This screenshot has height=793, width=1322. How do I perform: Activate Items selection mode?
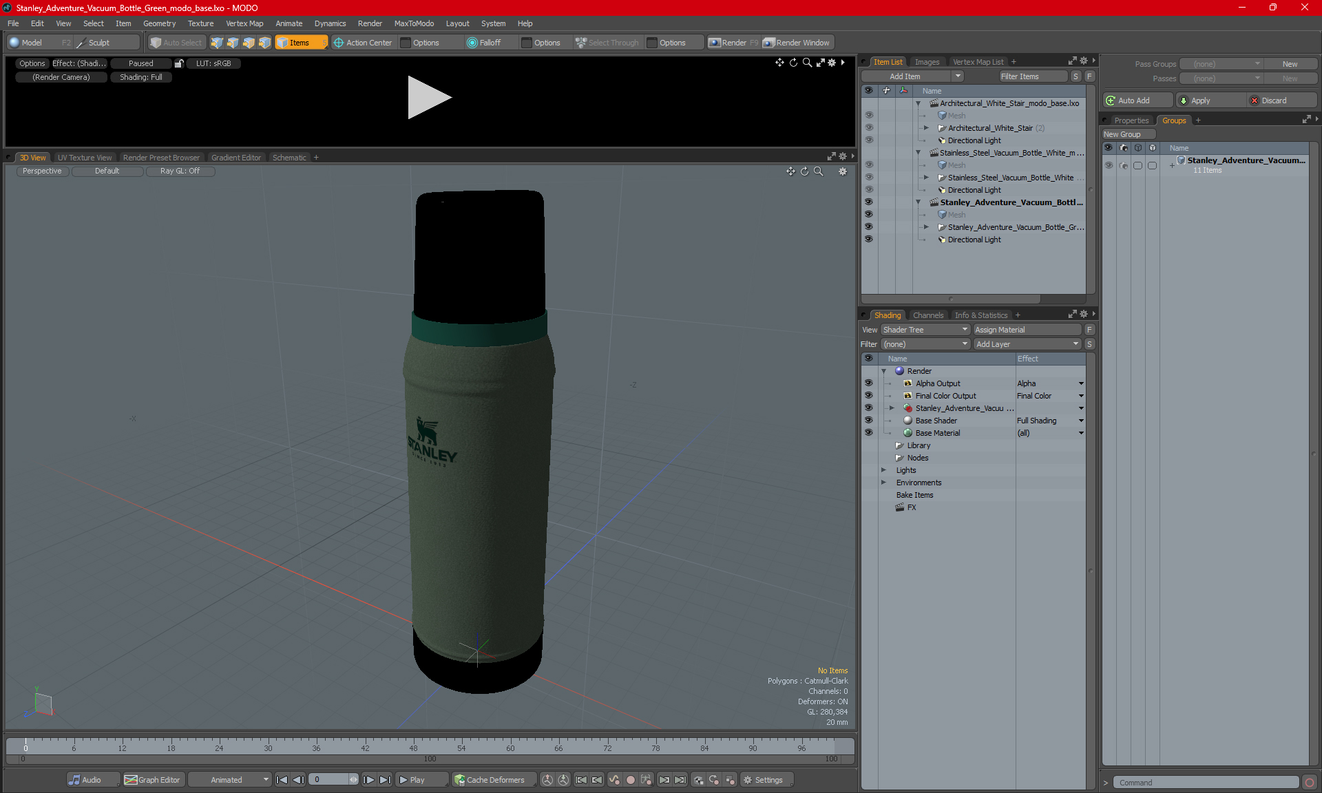tap(301, 43)
